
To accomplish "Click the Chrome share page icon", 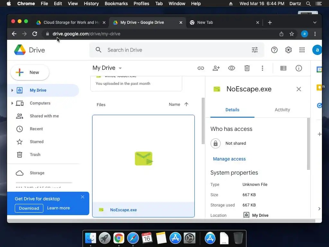I will (x=281, y=34).
